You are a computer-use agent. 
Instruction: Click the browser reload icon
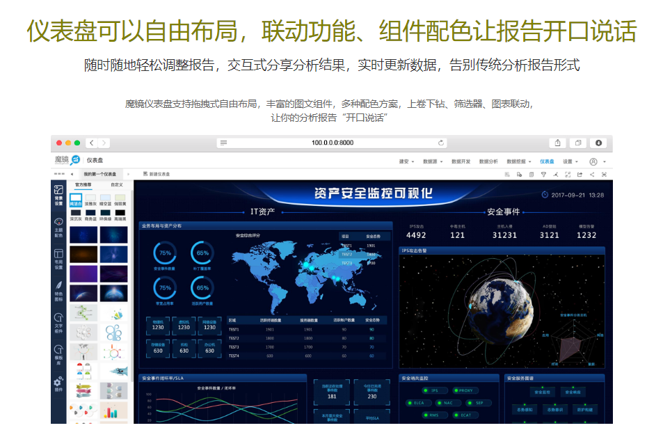pos(441,143)
